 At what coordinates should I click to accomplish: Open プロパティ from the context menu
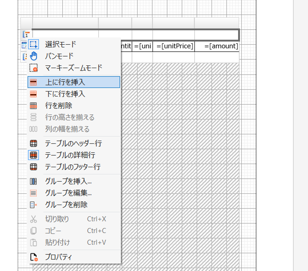[x=74, y=257]
